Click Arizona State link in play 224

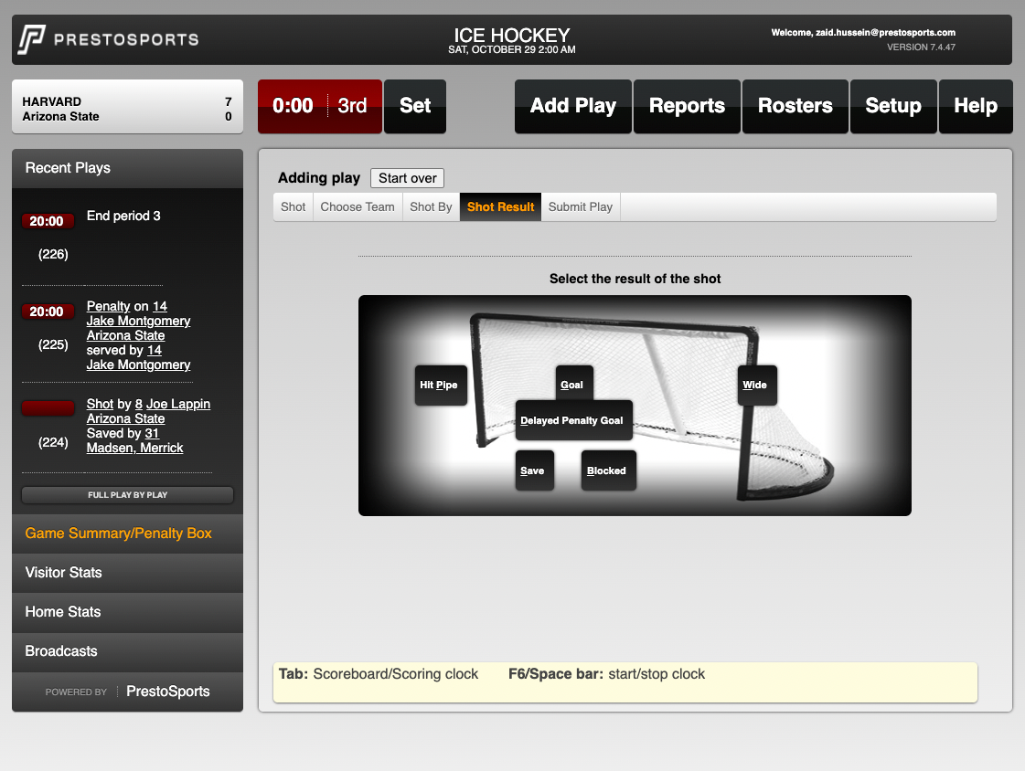pyautogui.click(x=125, y=418)
